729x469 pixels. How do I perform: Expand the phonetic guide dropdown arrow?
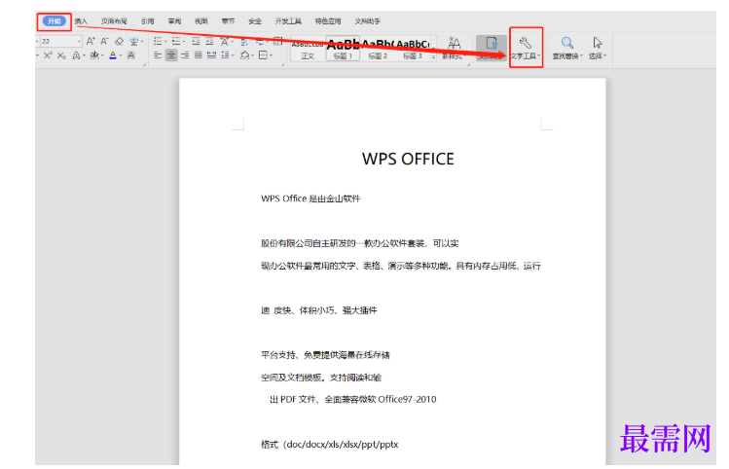pyautogui.click(x=142, y=42)
